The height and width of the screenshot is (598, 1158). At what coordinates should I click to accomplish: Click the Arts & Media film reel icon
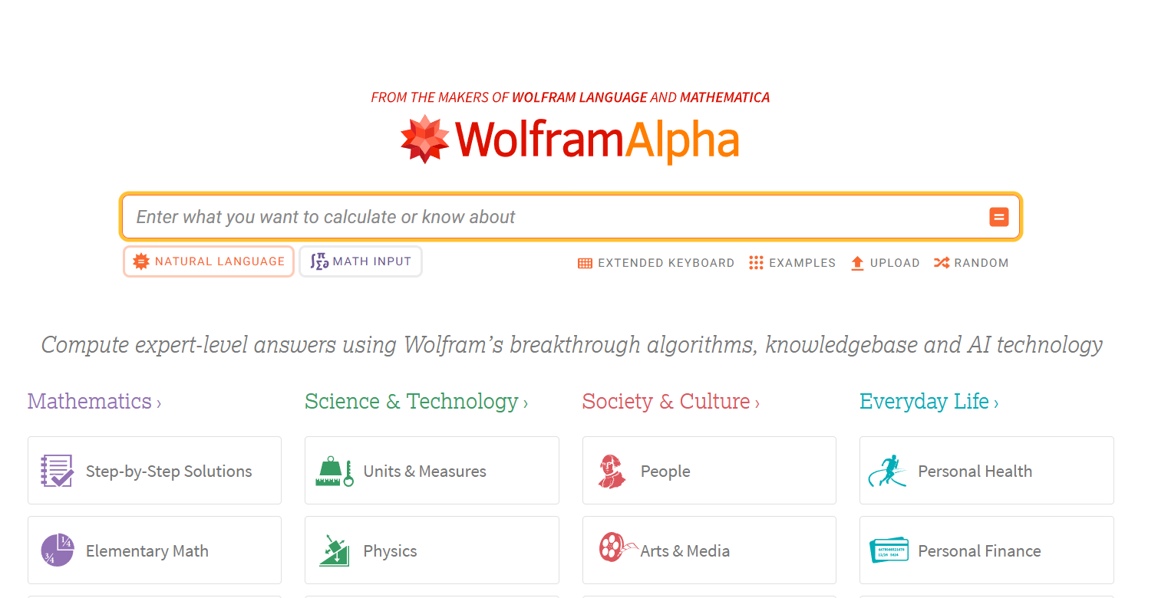(614, 548)
